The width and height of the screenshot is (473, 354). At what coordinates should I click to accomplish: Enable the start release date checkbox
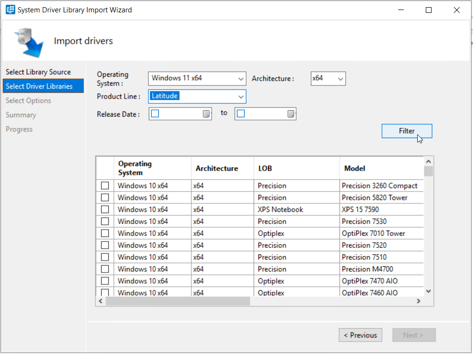click(x=155, y=114)
